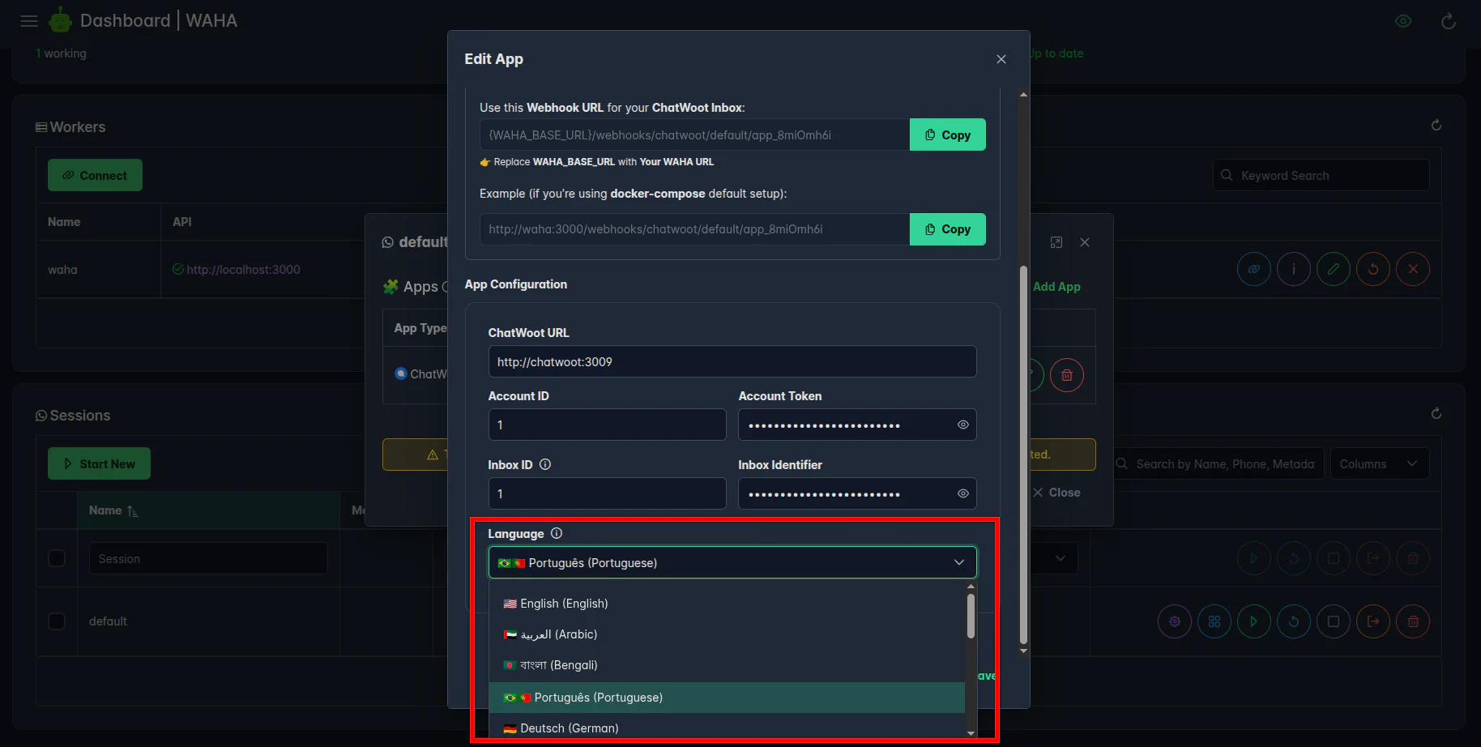Show info for the waha worker
The image size is (1481, 747).
click(x=1293, y=269)
